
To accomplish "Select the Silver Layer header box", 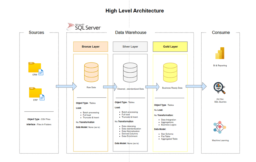I will point(130,47).
